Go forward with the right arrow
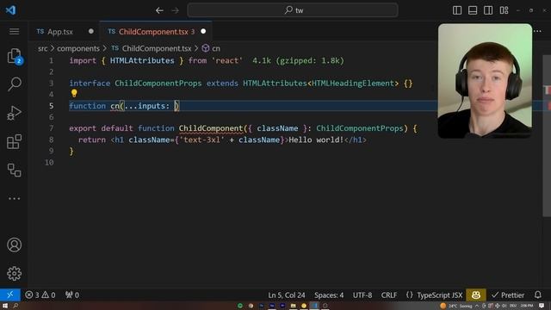The image size is (551, 310). (x=175, y=10)
